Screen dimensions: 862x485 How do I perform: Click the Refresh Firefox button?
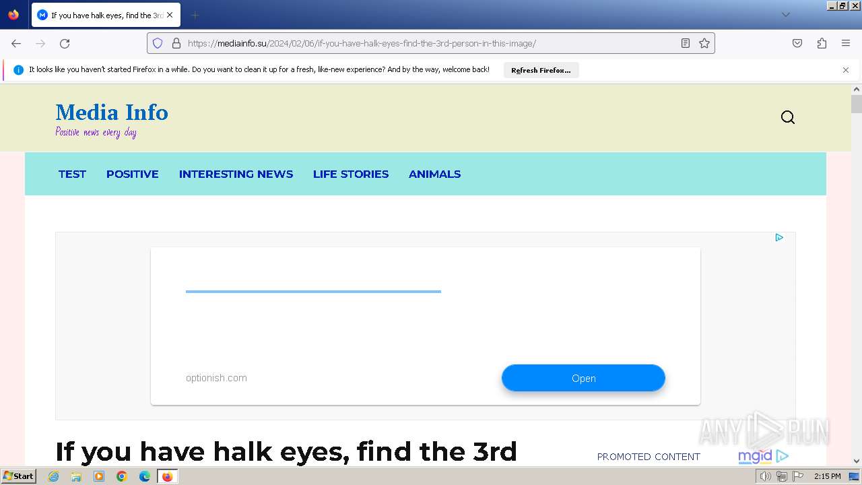[541, 70]
